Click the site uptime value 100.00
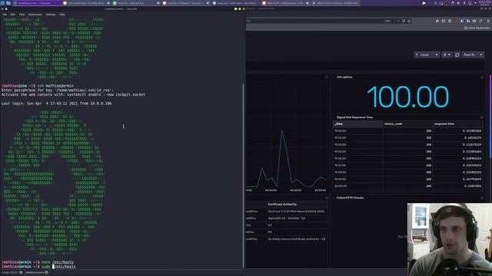Image resolution: width=492 pixels, height=276 pixels. coord(407,97)
